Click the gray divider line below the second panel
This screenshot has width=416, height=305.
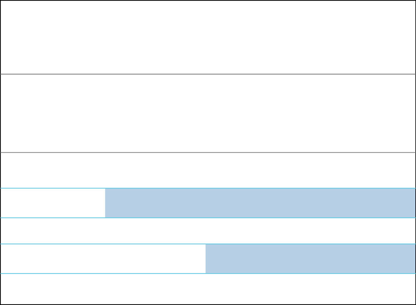pyautogui.click(x=208, y=152)
